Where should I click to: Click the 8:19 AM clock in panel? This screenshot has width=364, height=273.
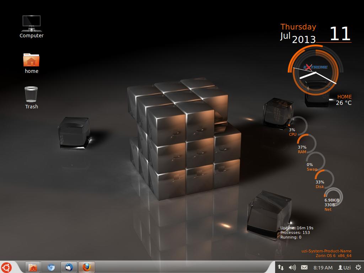tap(323, 267)
